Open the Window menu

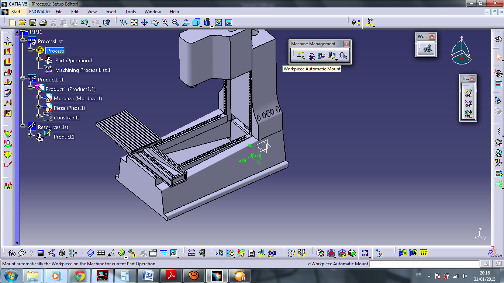coord(153,12)
